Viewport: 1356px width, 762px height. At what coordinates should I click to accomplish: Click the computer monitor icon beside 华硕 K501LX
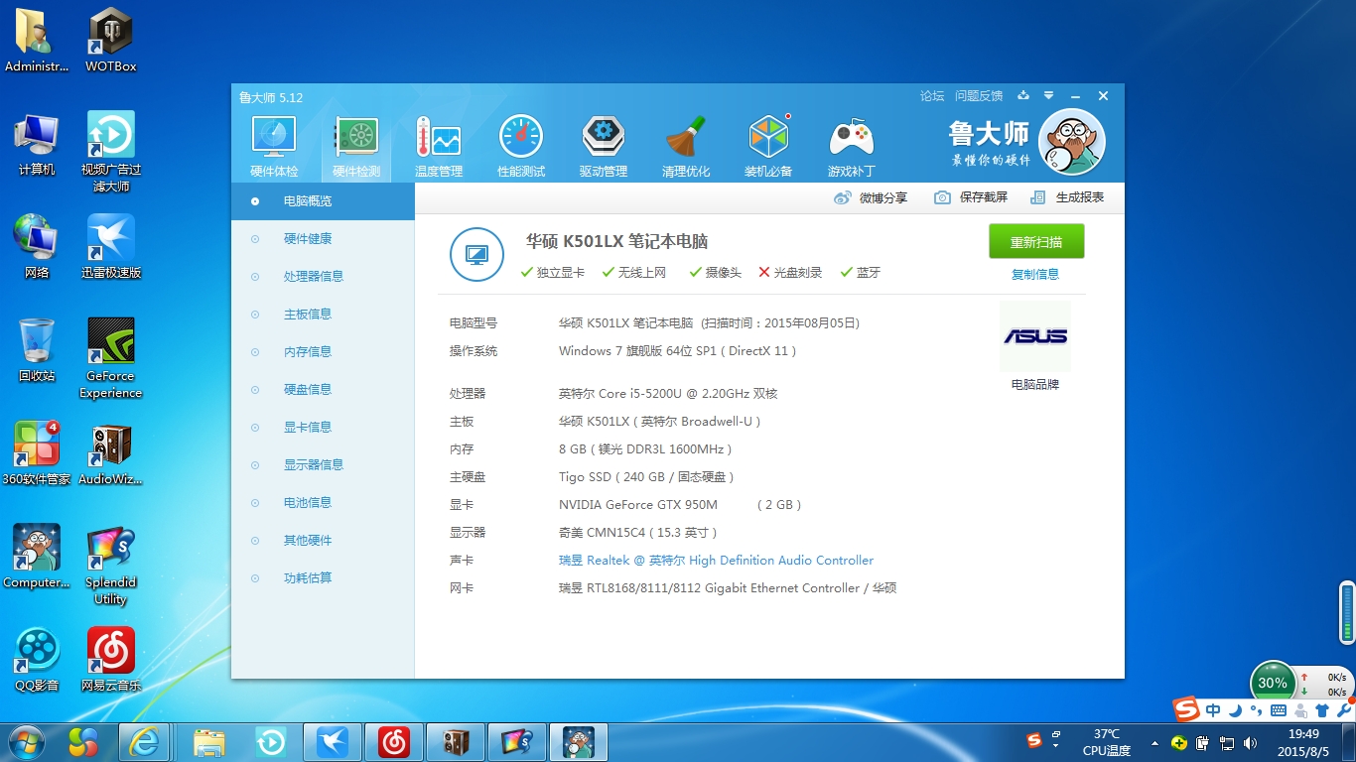(x=476, y=255)
